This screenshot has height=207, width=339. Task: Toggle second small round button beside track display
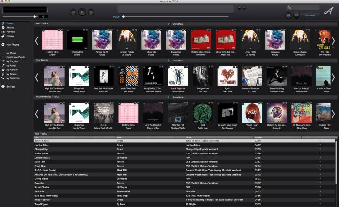point(244,8)
